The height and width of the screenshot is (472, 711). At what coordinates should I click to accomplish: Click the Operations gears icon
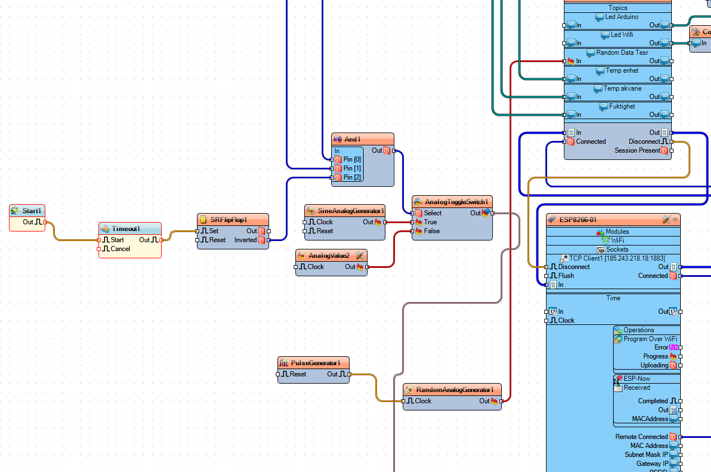click(618, 330)
